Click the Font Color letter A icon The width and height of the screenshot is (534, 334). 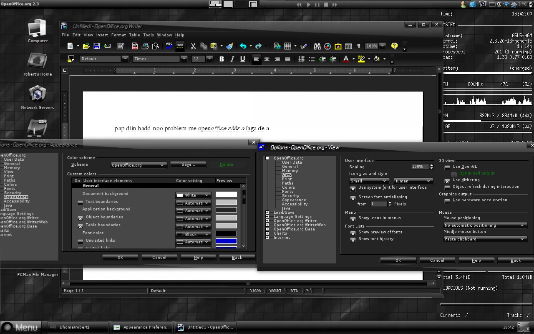pyautogui.click(x=345, y=59)
